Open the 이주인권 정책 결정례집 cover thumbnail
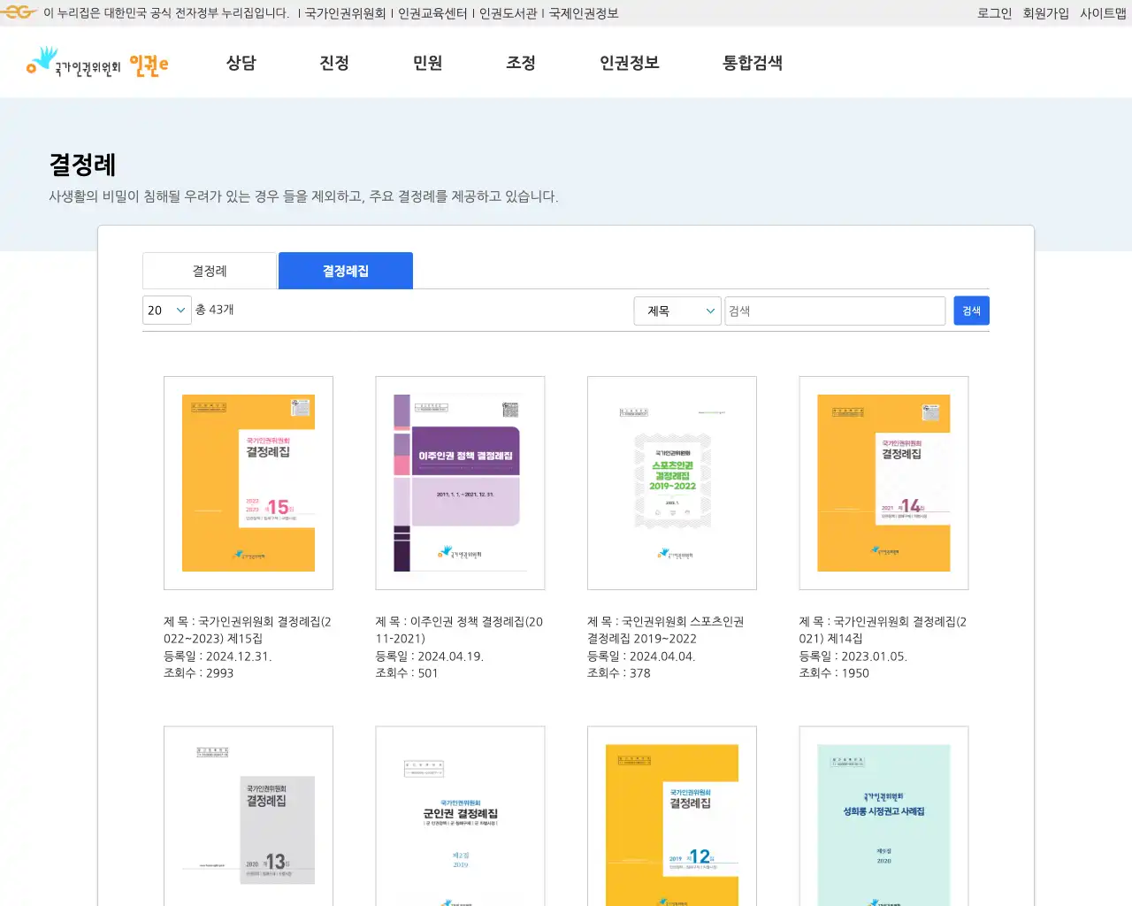 click(x=460, y=483)
